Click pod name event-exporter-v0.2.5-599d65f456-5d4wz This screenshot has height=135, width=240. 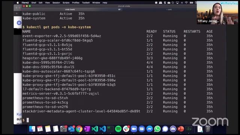61,36
